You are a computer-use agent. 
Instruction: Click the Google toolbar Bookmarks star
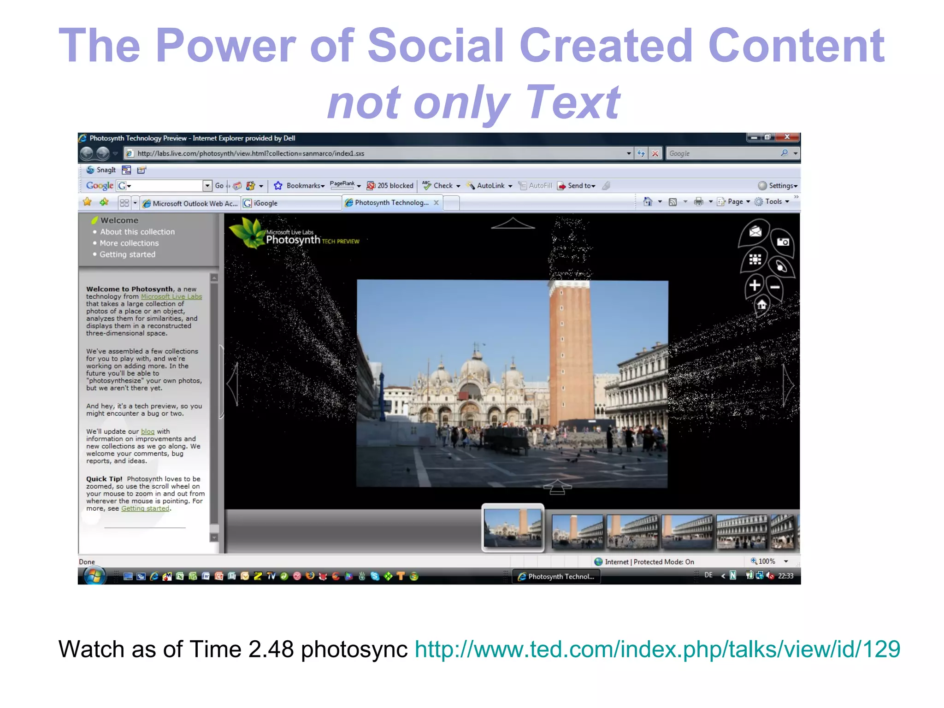(x=278, y=186)
